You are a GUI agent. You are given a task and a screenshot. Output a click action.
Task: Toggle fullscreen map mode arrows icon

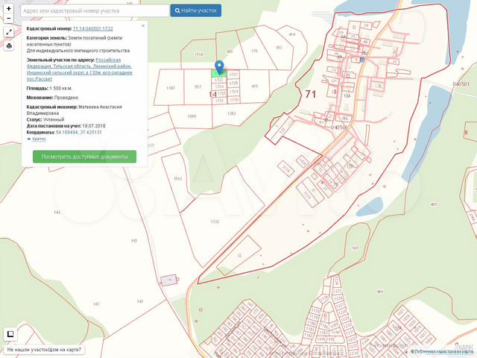(x=9, y=31)
